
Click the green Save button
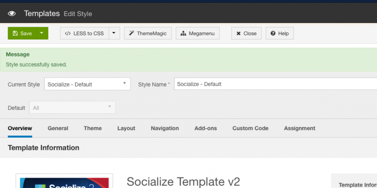click(x=22, y=33)
